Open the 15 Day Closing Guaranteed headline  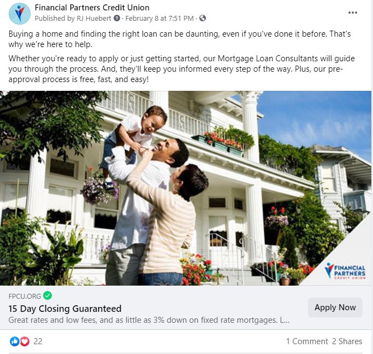coord(65,309)
